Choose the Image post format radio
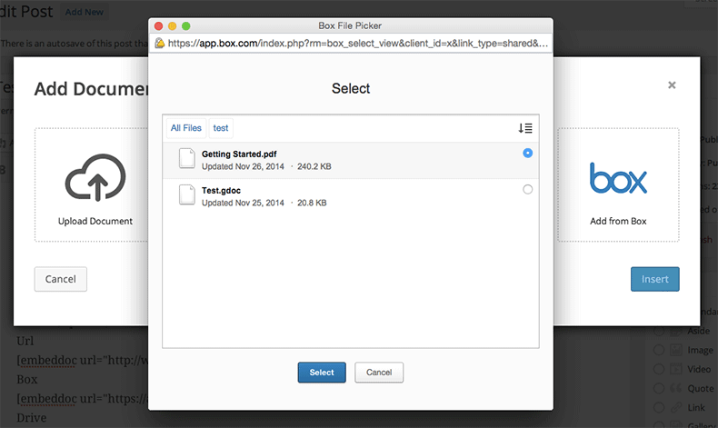Viewport: 718px width, 428px height. point(659,350)
